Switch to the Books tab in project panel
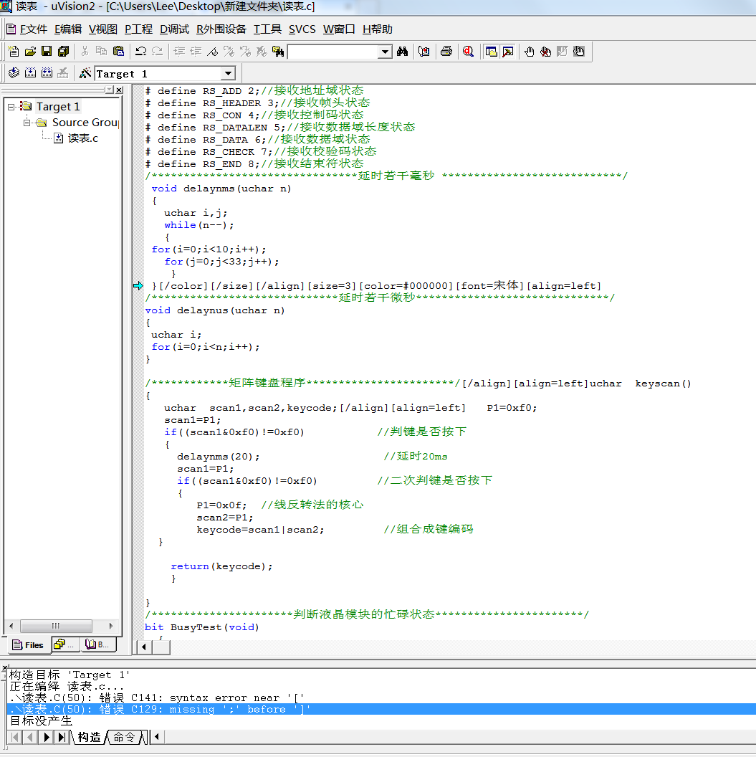756x757 pixels. (100, 644)
